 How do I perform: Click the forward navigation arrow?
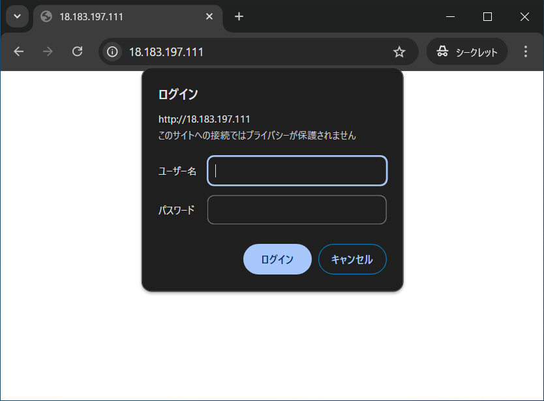(x=48, y=52)
